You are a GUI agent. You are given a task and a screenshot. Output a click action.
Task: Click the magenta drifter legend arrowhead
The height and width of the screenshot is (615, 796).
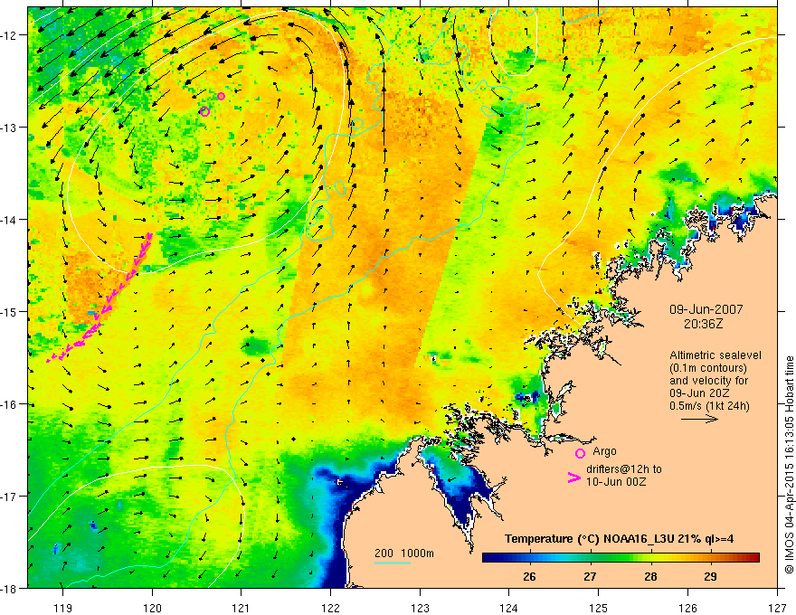pos(574,478)
